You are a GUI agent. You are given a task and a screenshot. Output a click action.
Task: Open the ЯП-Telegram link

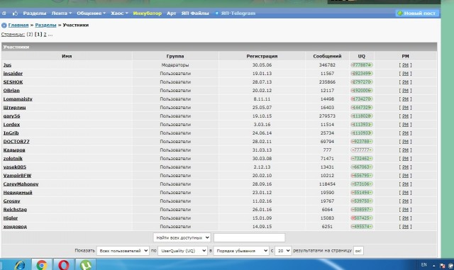click(x=236, y=13)
